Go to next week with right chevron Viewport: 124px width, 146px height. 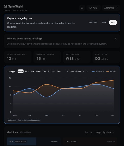pyautogui.click(x=87, y=71)
